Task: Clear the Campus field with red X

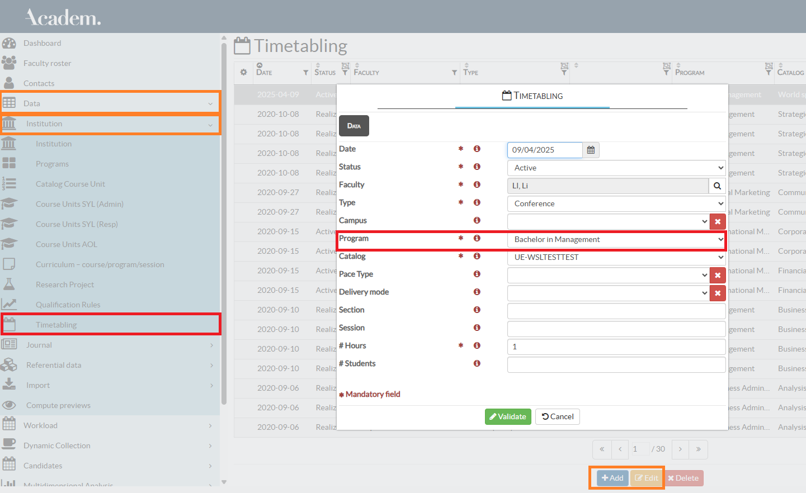Action: (718, 221)
